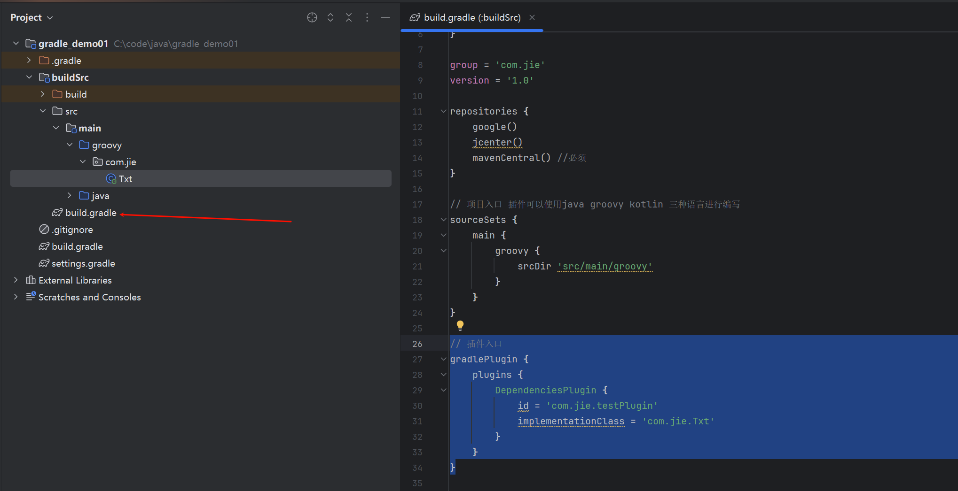
Task: Expand the java folder
Action: pyautogui.click(x=70, y=196)
